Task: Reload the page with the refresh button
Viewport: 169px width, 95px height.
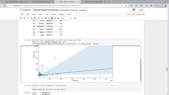Action: click(4, 6)
